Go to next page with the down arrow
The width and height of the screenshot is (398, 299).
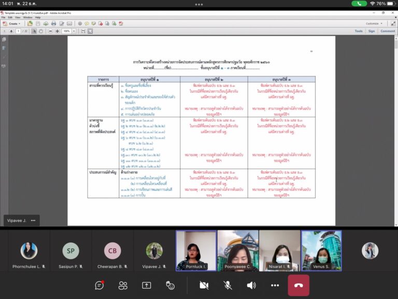[11, 31]
